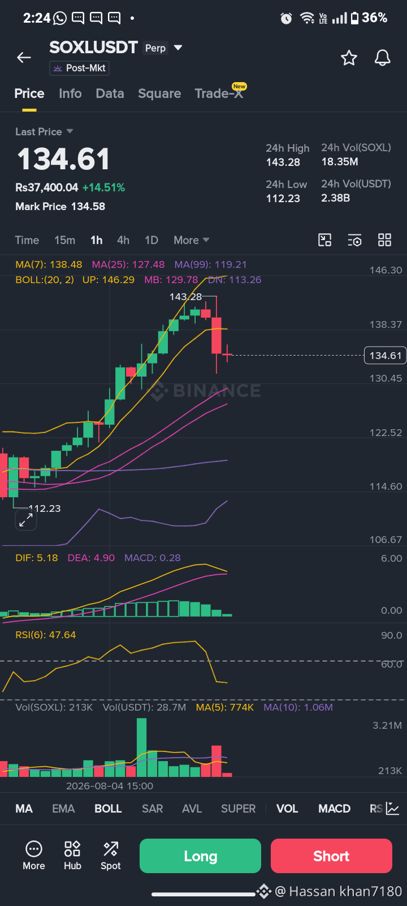
Task: Open the Hub icon
Action: [x=72, y=855]
